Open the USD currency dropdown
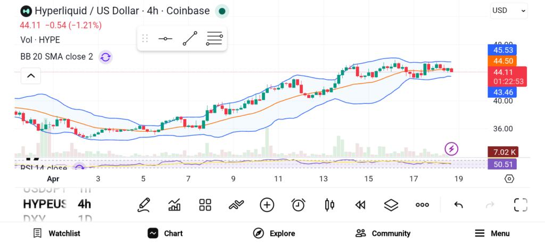Image resolution: width=545 pixels, height=245 pixels. coord(508,10)
